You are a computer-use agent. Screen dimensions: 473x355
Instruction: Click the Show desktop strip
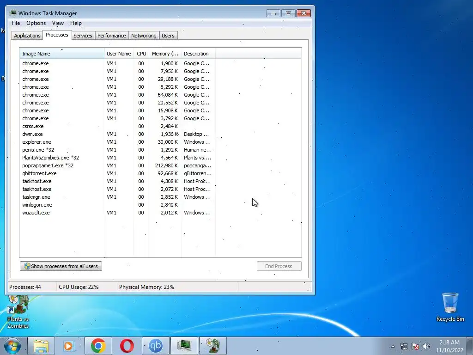tap(471, 346)
